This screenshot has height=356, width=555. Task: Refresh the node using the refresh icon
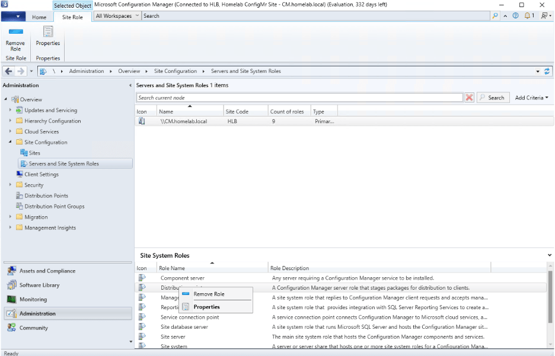pyautogui.click(x=546, y=71)
